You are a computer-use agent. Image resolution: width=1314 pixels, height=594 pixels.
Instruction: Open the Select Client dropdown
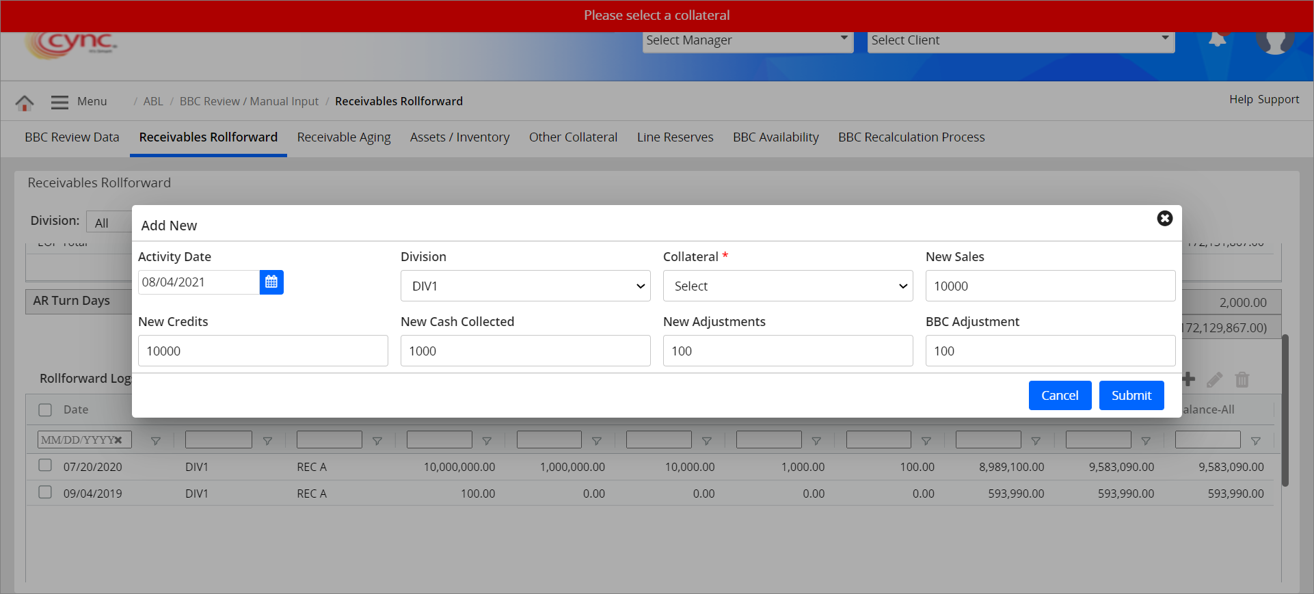(x=1020, y=40)
